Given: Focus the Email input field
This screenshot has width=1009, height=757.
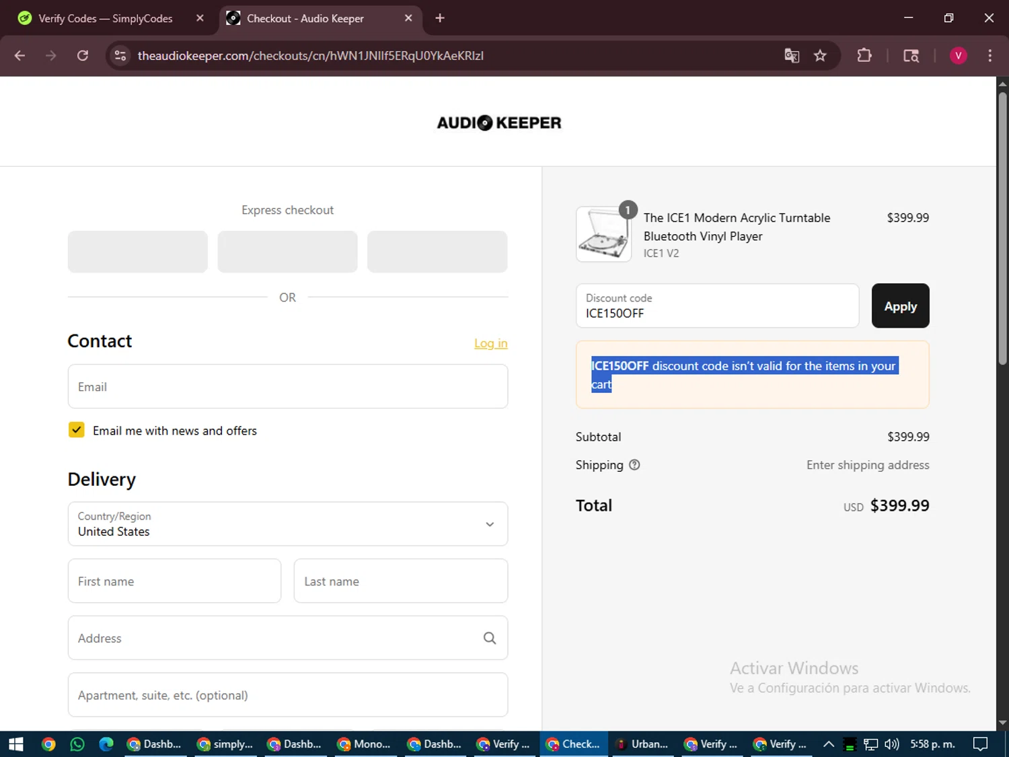Looking at the screenshot, I should (x=288, y=387).
